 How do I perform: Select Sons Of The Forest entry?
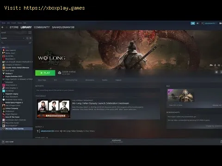(12, 117)
